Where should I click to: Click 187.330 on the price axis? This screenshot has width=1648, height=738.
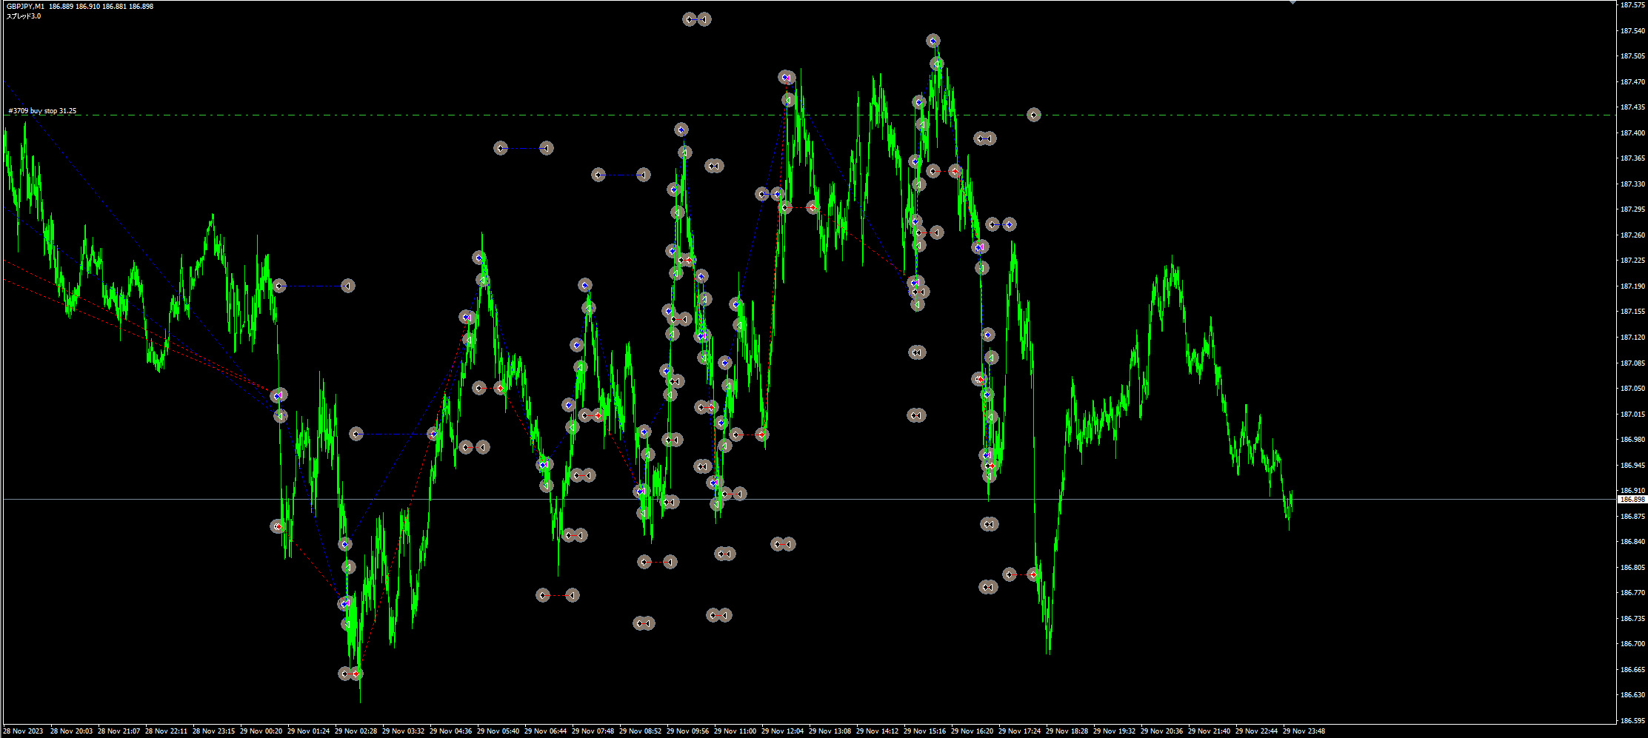tap(1632, 184)
